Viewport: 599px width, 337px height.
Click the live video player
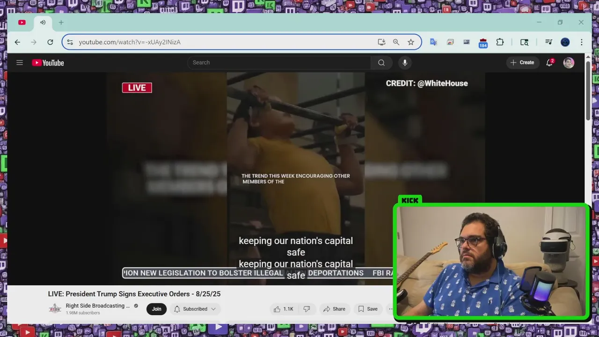pos(296,178)
